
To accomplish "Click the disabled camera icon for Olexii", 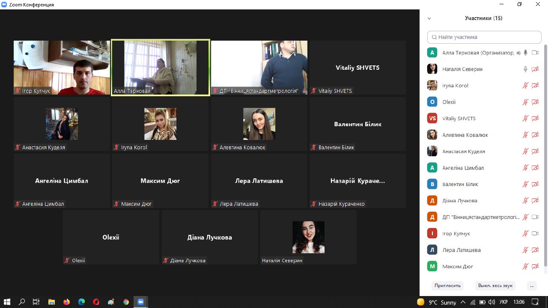I will (x=535, y=102).
